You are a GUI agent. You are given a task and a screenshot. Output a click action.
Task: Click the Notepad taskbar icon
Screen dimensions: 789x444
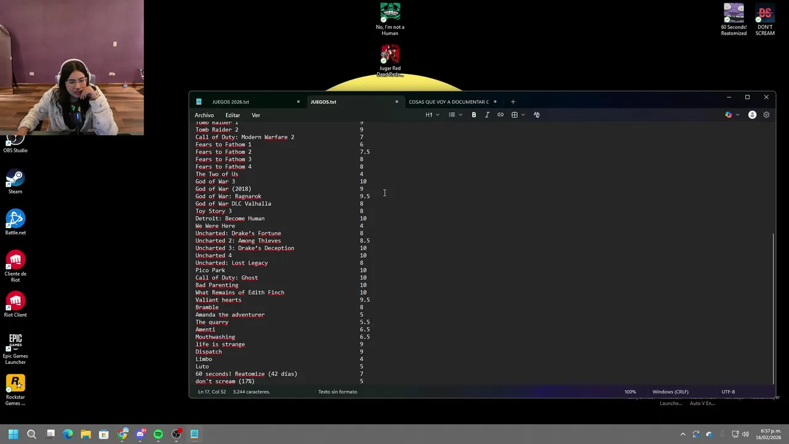tap(194, 434)
